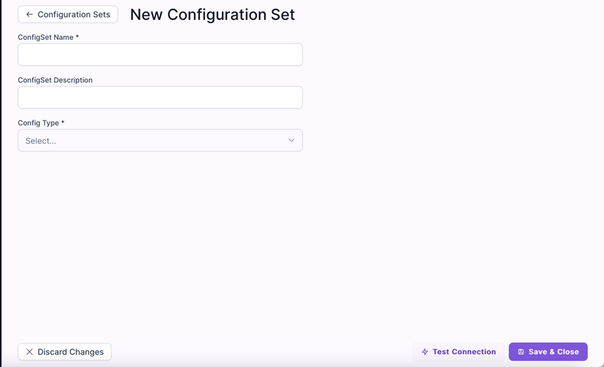Click the Config Type label

click(38, 123)
